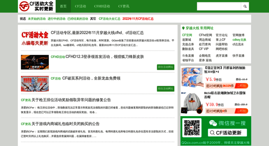Click the tissue paper product image
Screen dimensions: 269x146
click(192, 77)
